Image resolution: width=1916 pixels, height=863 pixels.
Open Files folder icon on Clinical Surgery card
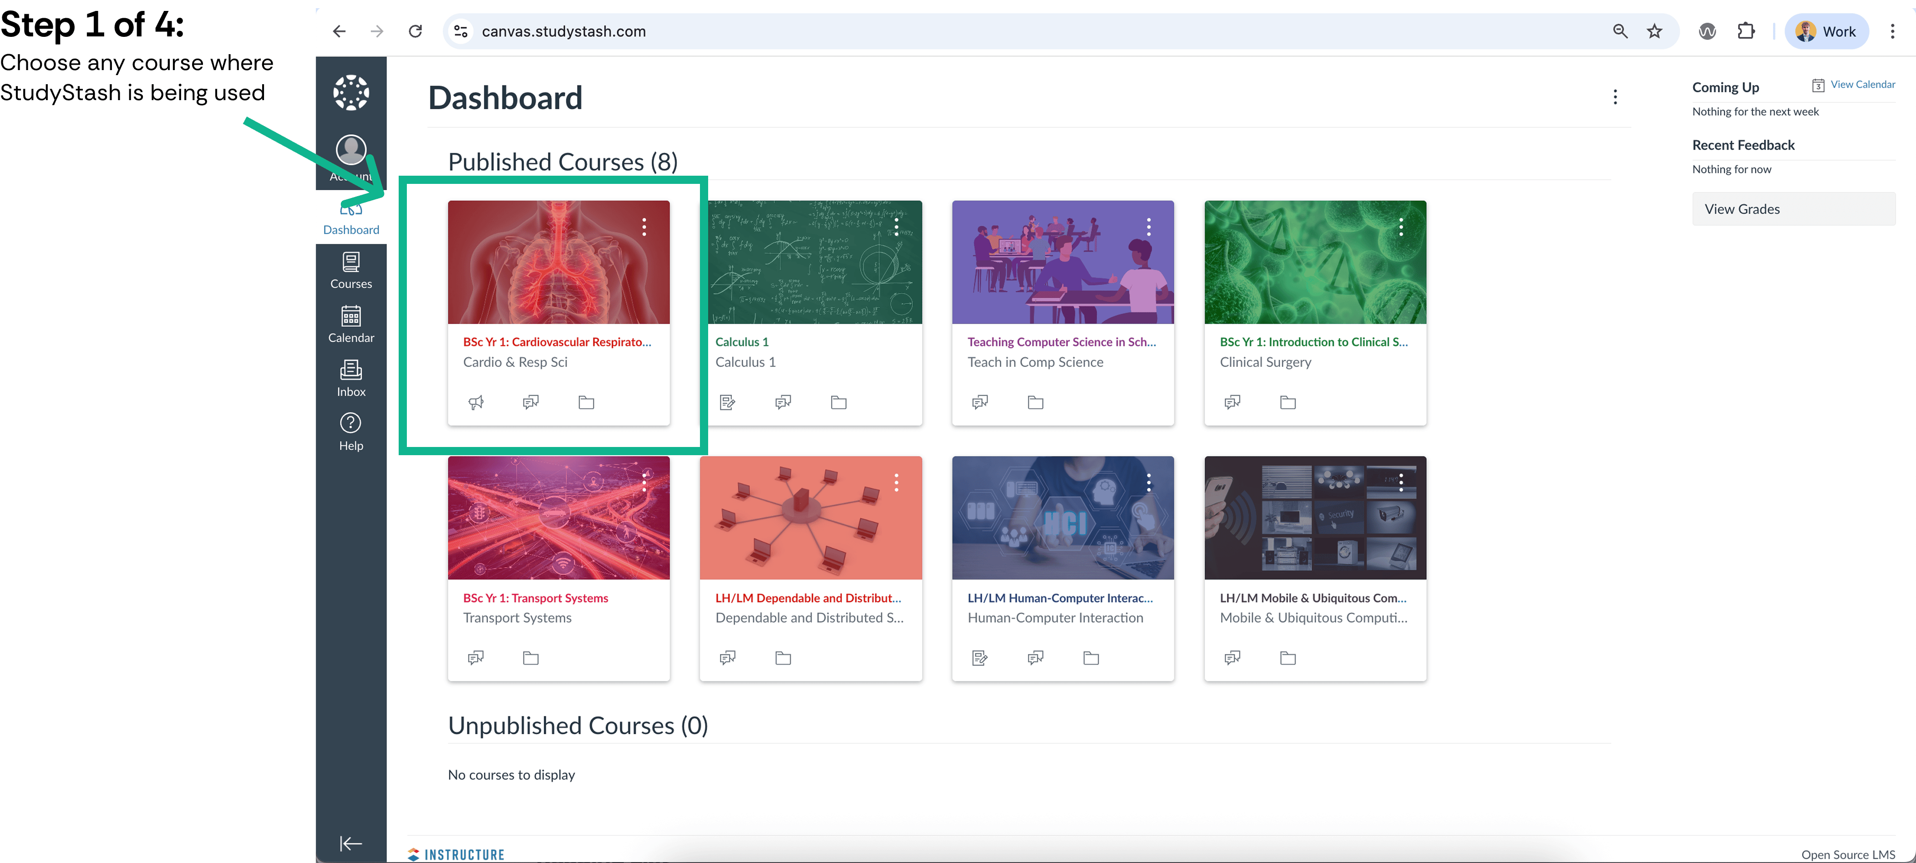click(1287, 402)
